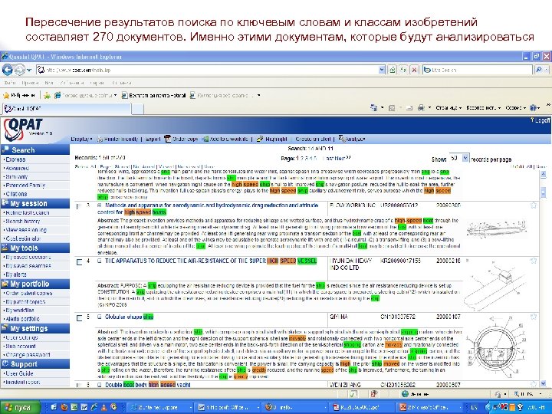Open Advanced search in sidebar

(x=17, y=168)
